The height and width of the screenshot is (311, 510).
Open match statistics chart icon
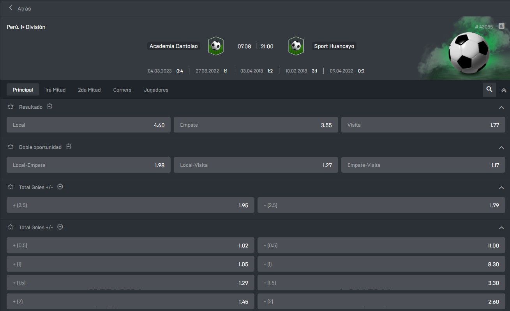(x=501, y=26)
